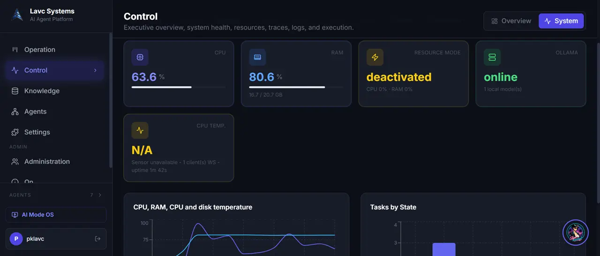Click the CPU, RAM temperature chart title
The width and height of the screenshot is (600, 256).
[193, 207]
